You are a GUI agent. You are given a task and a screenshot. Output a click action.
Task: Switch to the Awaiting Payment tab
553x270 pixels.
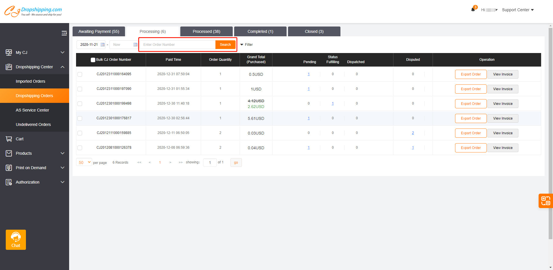click(x=99, y=31)
